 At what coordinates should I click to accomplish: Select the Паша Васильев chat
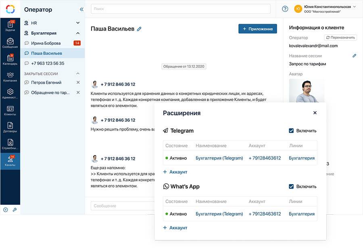coord(52,53)
